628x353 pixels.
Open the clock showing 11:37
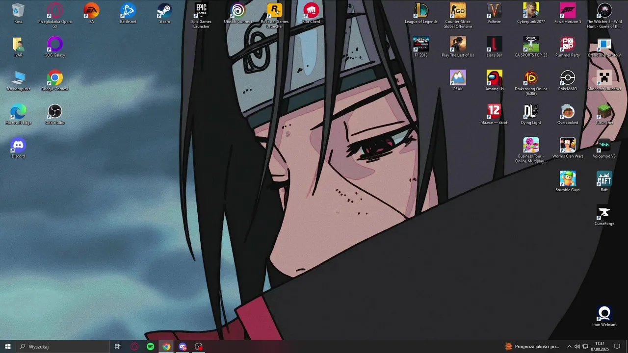coord(600,347)
